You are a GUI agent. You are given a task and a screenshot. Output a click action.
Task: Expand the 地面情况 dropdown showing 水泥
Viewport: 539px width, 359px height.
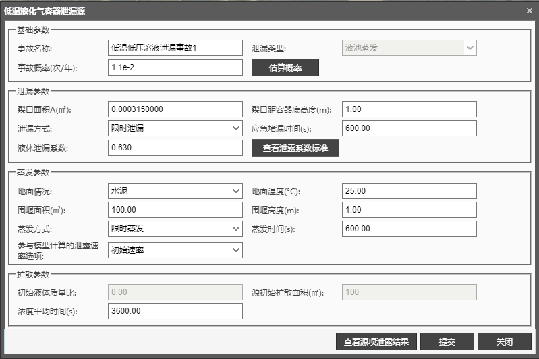coord(175,191)
